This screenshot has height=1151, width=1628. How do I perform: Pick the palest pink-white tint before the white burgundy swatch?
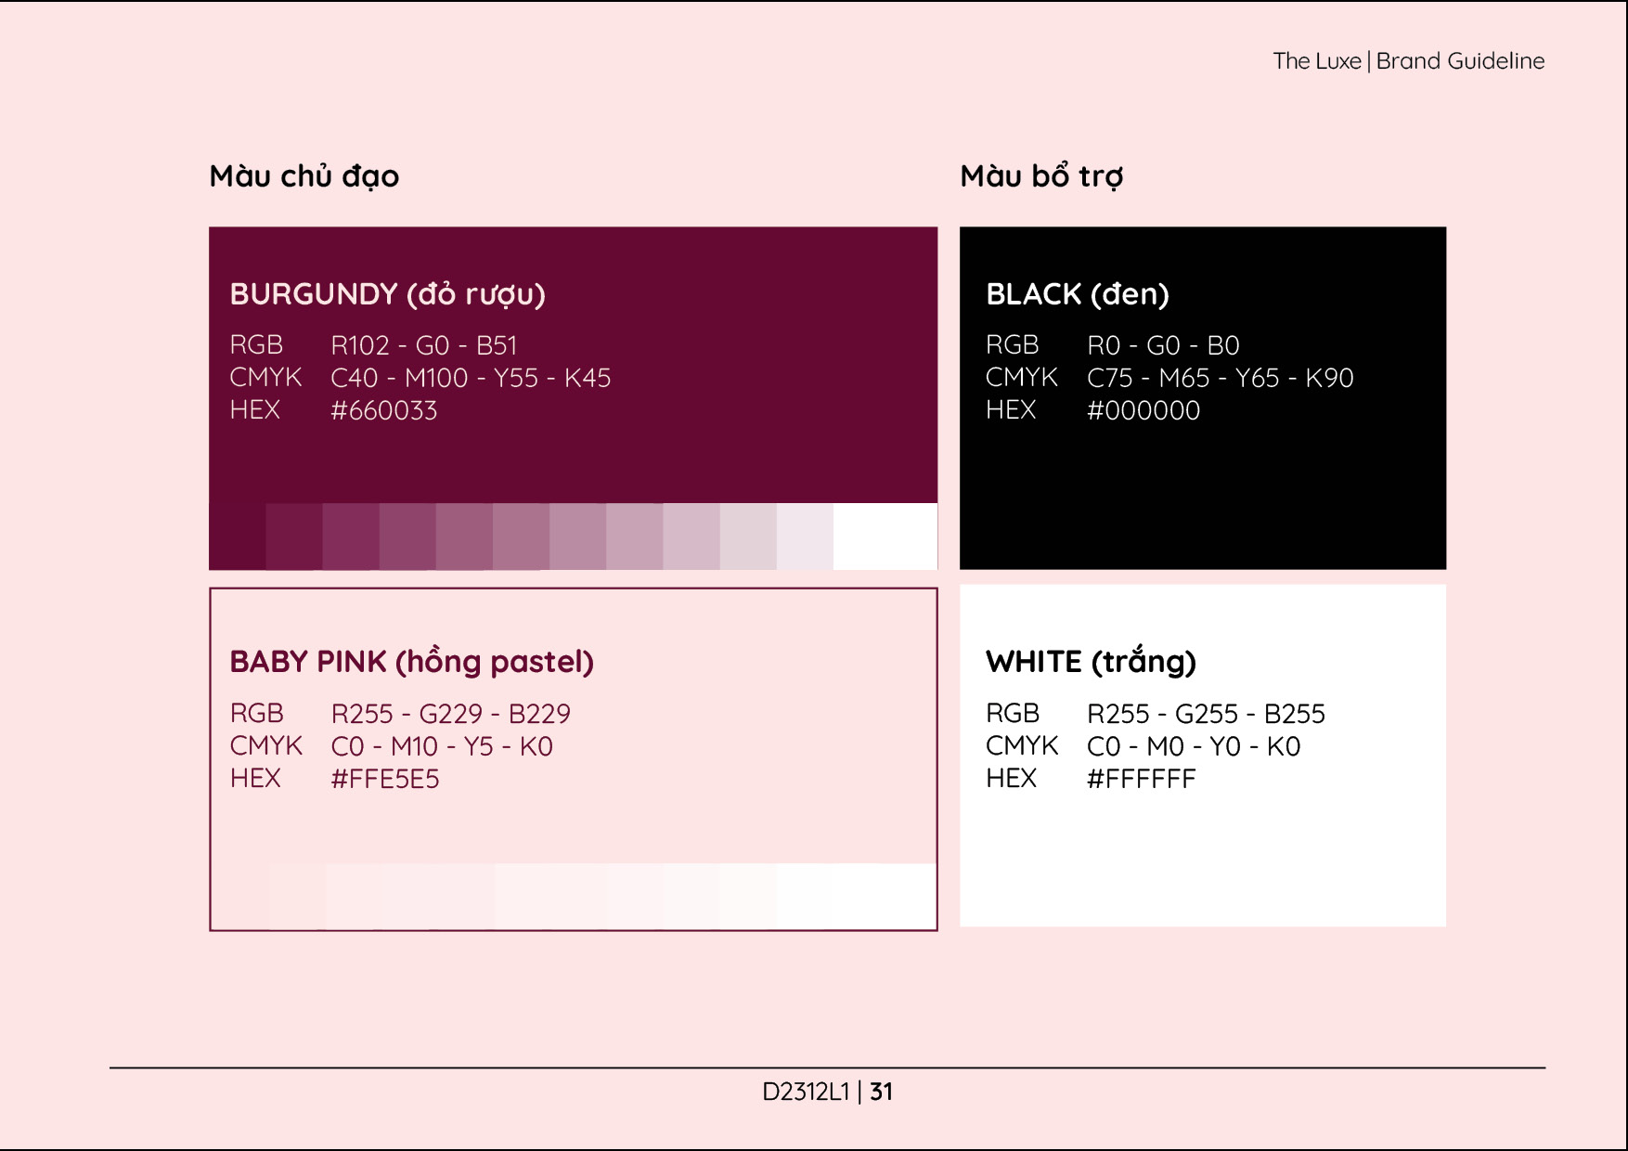(x=805, y=537)
